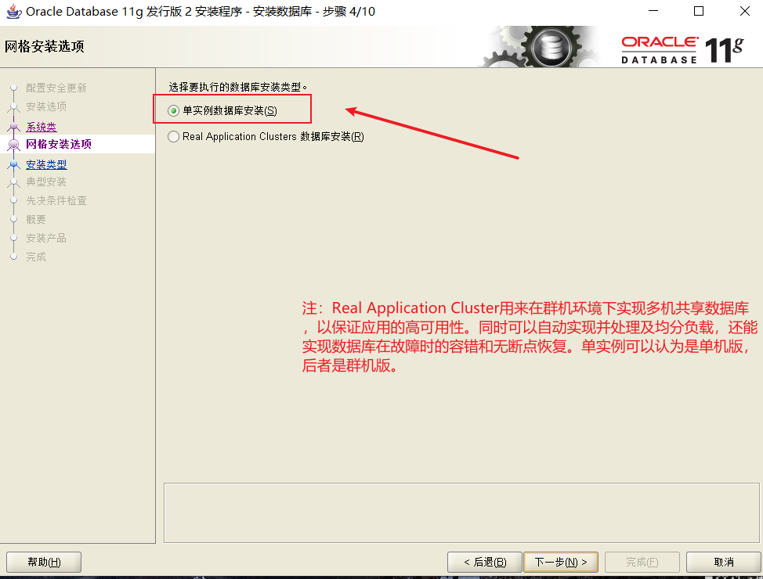This screenshot has width=763, height=579.
Task: Click the 安装选项 step
Action: (x=46, y=106)
